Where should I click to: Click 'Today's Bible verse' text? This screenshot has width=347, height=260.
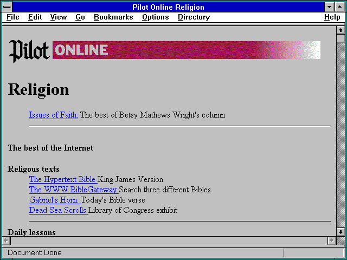coord(113,200)
